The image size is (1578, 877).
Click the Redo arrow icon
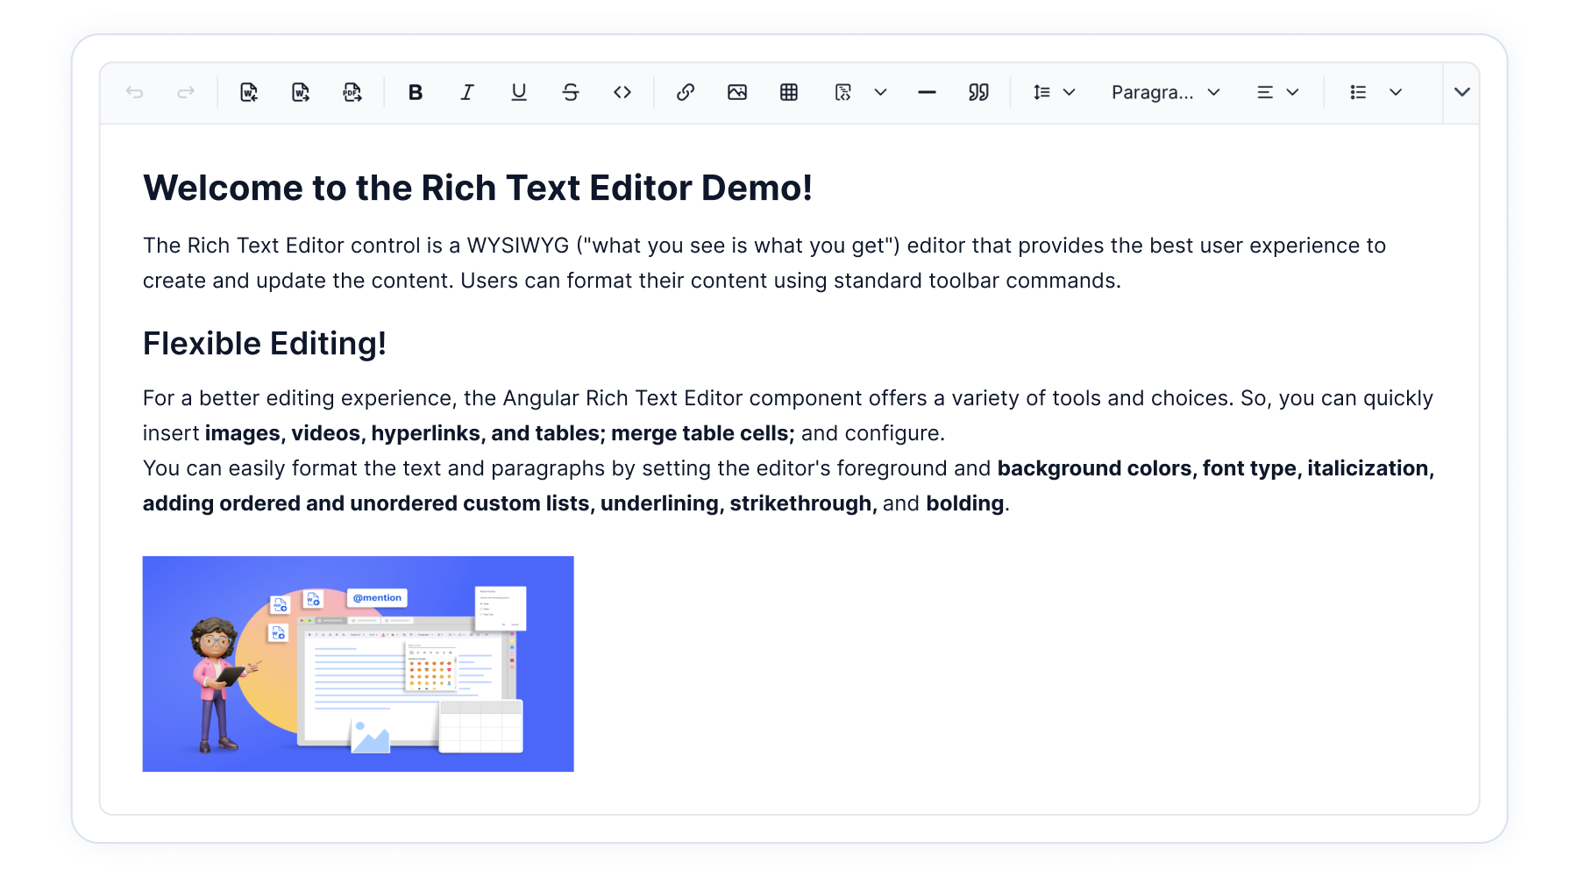pos(186,92)
